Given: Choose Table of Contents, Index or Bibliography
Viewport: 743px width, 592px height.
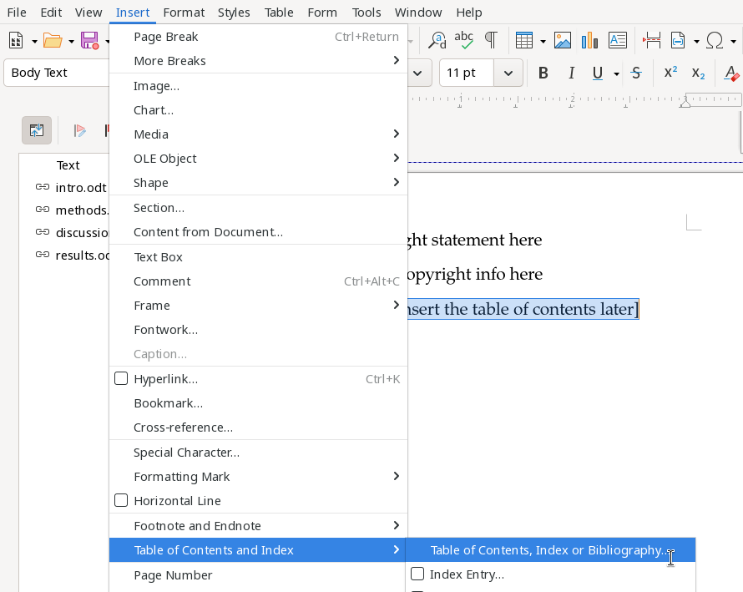Looking at the screenshot, I should click(551, 549).
